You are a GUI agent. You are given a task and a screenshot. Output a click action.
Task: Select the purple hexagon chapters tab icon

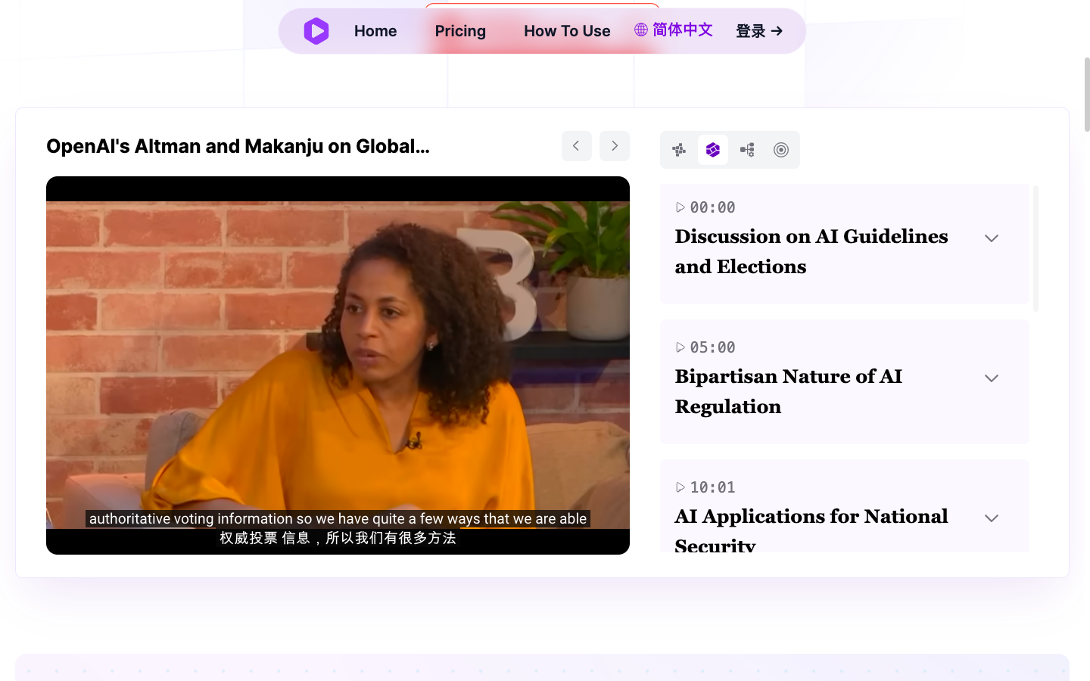point(713,150)
